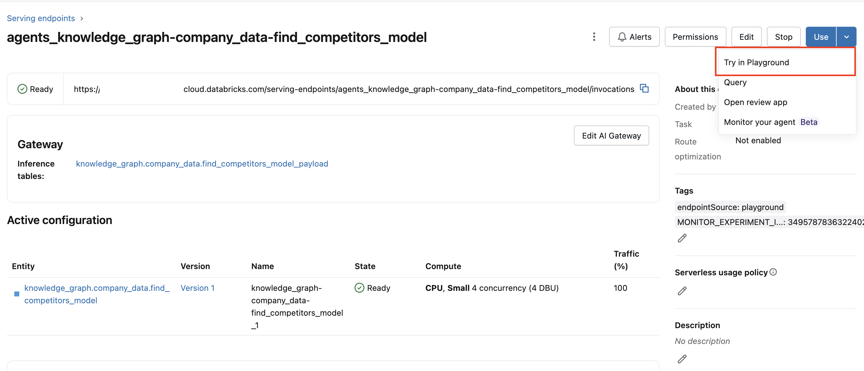Select Try in Playground option
The image size is (864, 371).
point(756,62)
